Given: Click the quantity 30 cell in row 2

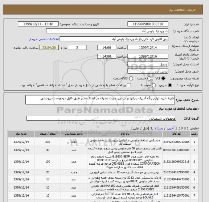Looking at the screenshot, I should tap(48, 150).
